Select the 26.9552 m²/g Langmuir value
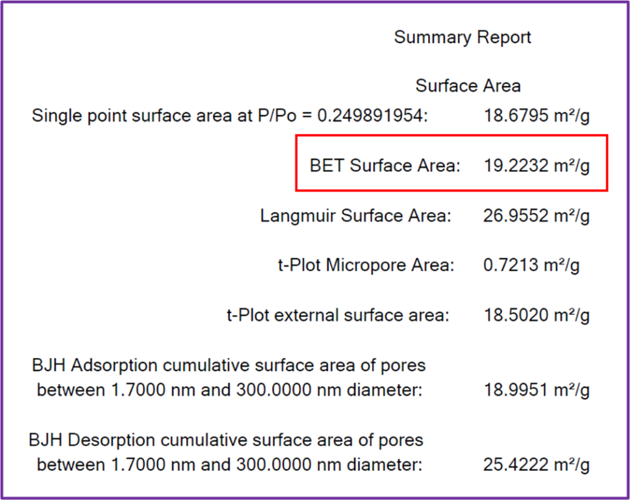This screenshot has height=500, width=630. 536,216
